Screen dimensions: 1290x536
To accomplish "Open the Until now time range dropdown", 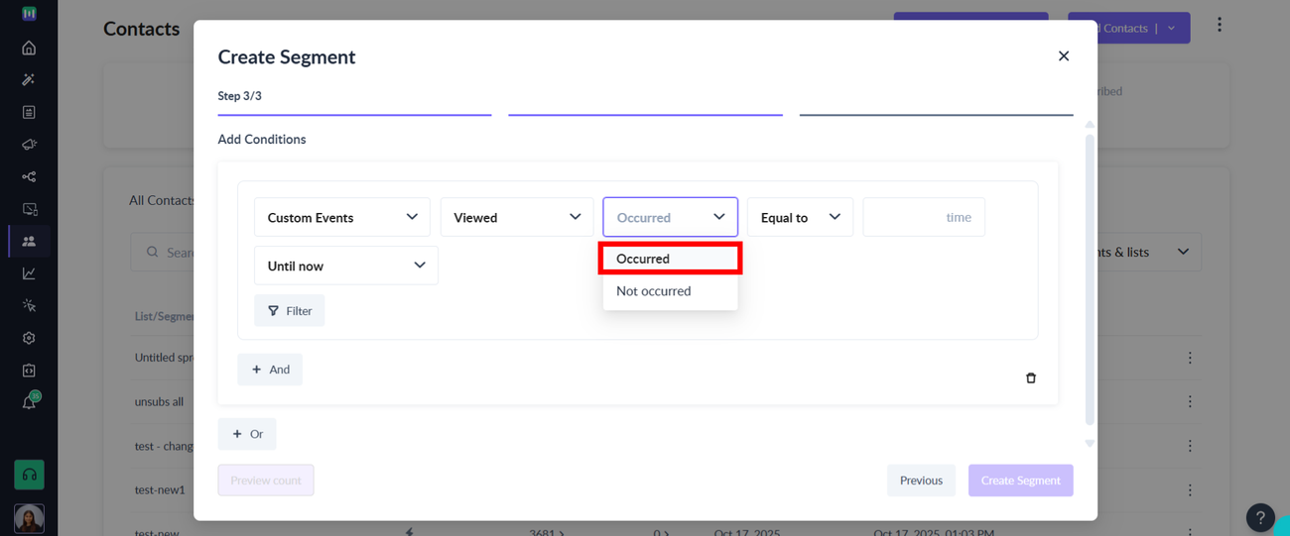I will (x=346, y=266).
